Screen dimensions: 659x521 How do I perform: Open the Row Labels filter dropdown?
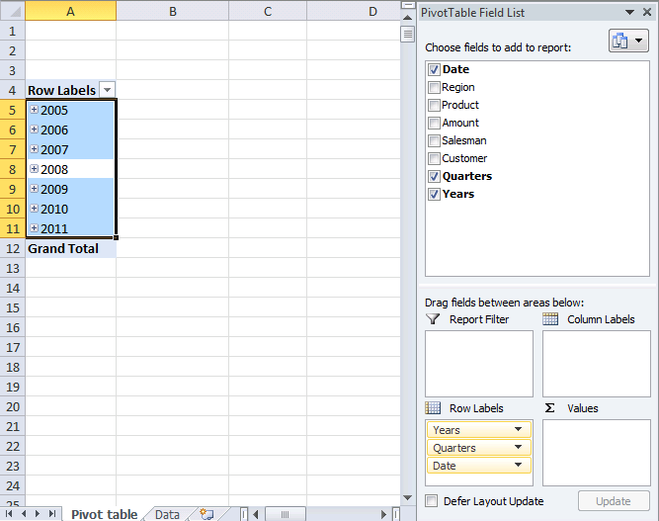[x=108, y=90]
